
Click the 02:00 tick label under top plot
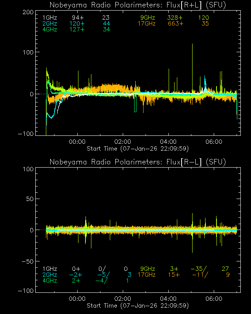point(123,142)
